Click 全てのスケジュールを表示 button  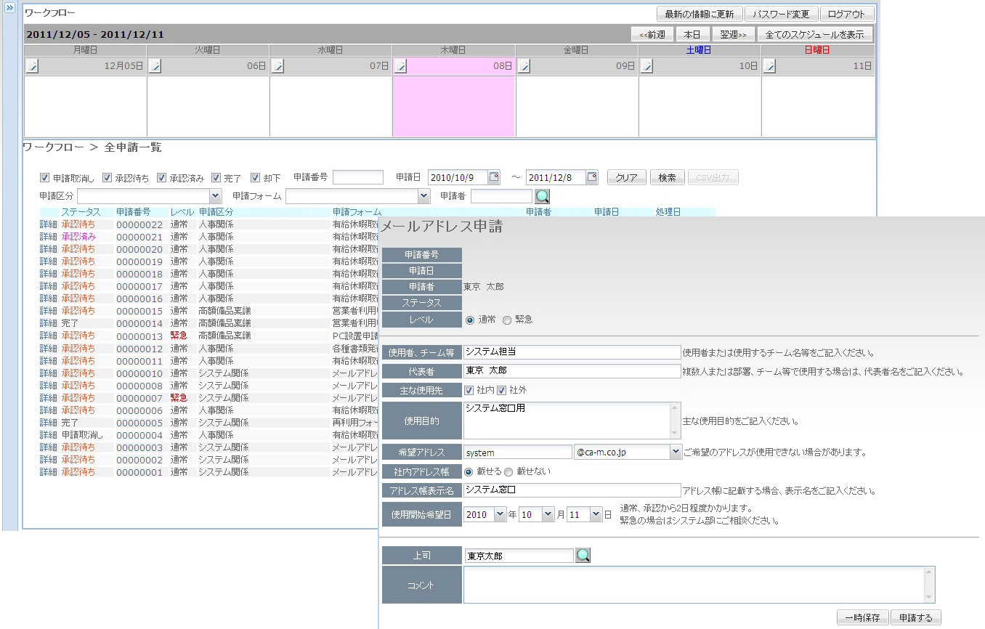(x=815, y=34)
